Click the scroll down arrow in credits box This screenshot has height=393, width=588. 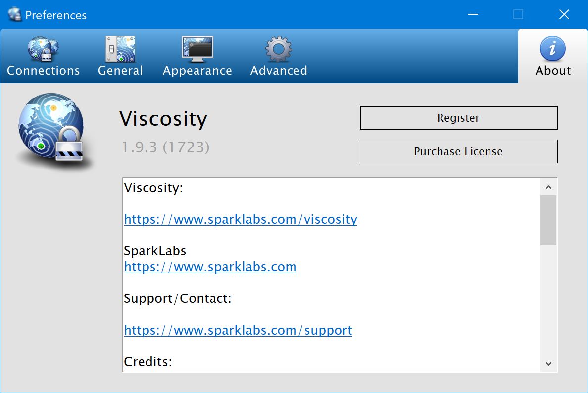click(548, 363)
